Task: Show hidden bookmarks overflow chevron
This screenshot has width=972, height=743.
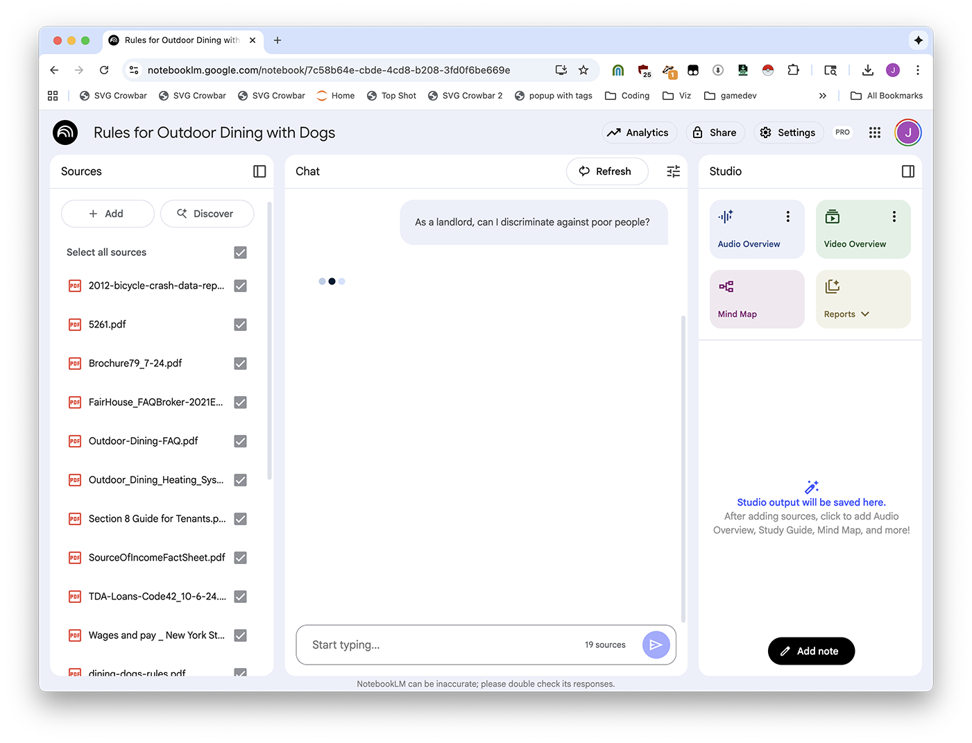Action: point(822,96)
